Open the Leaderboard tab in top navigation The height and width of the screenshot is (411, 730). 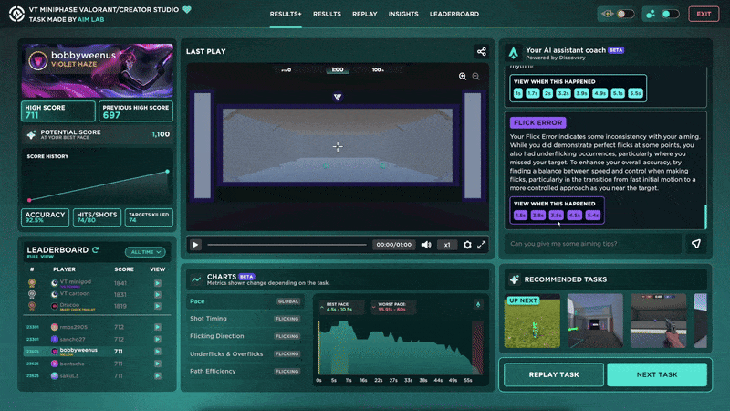pyautogui.click(x=454, y=14)
